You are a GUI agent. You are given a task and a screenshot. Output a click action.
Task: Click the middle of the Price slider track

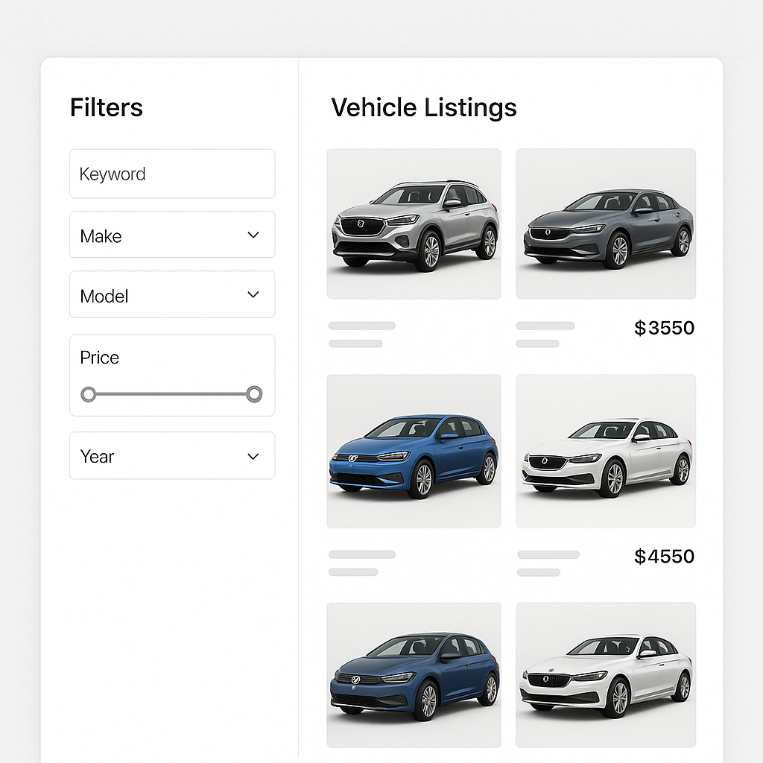point(171,394)
